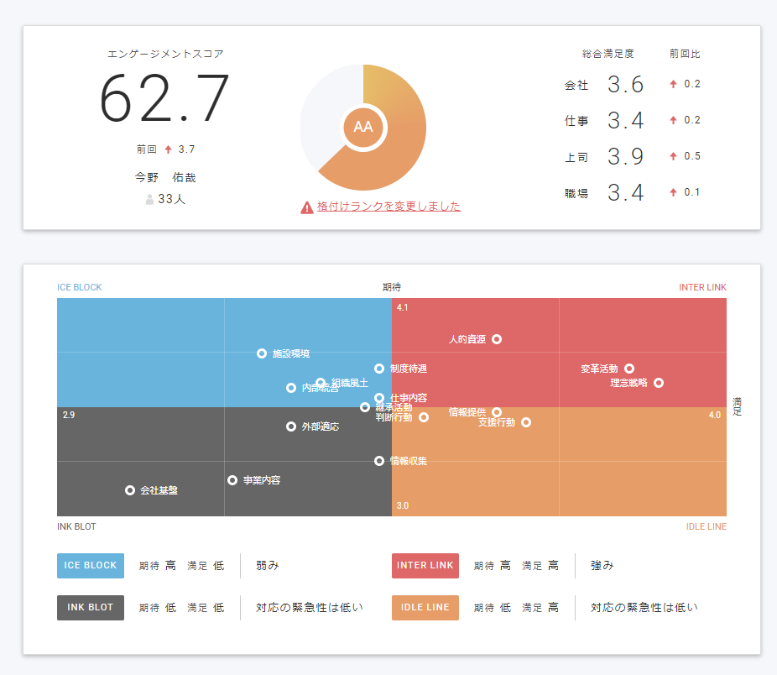Click the AA rank badge in donut chart
The height and width of the screenshot is (675, 777).
(x=363, y=127)
